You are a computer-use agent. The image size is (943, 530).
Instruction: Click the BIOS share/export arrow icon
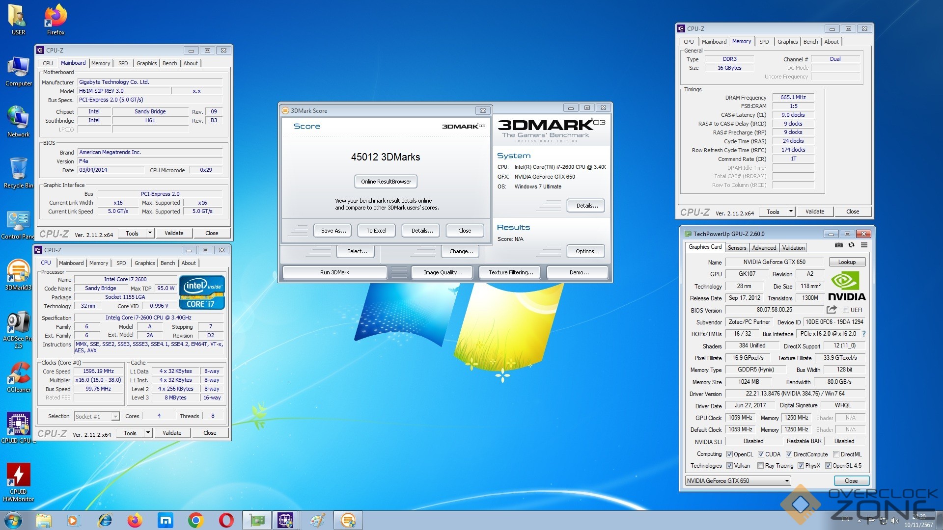pyautogui.click(x=832, y=310)
